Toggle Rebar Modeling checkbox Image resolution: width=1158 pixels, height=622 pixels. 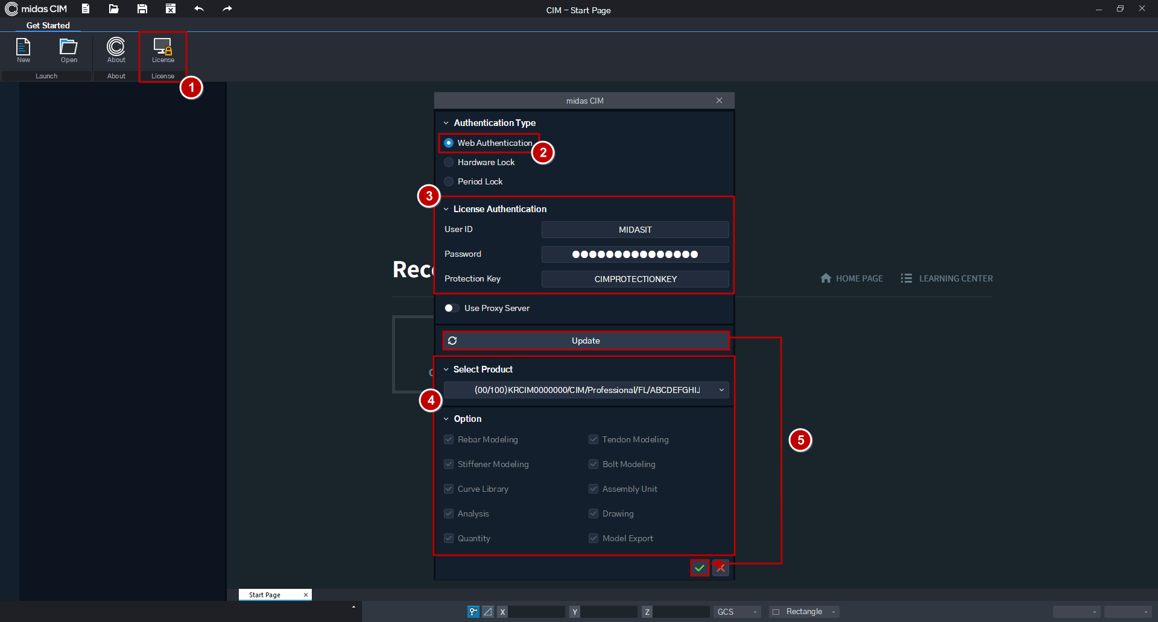449,439
